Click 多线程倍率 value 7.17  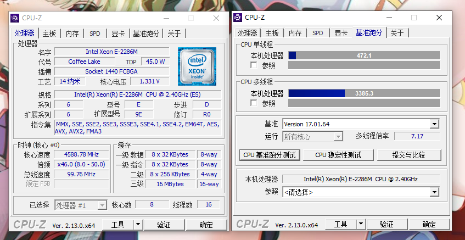click(x=417, y=136)
